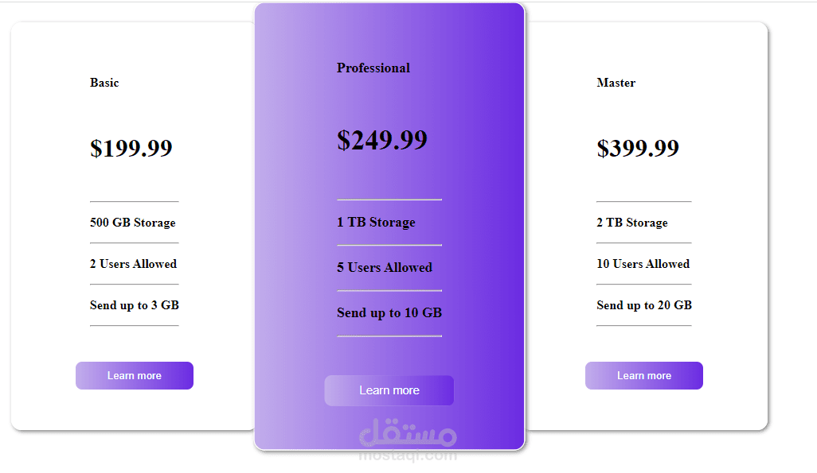Select Send up to 10 GB feature
817x473 pixels.
[x=389, y=312]
